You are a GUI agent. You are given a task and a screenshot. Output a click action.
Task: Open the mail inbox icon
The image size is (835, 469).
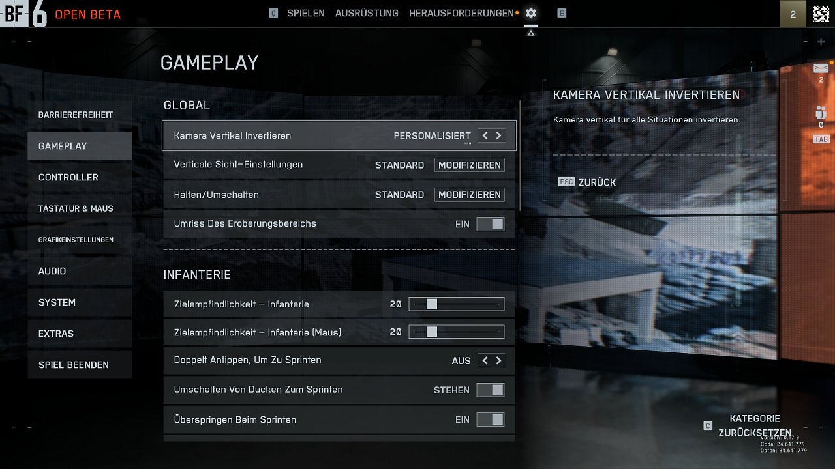(821, 68)
